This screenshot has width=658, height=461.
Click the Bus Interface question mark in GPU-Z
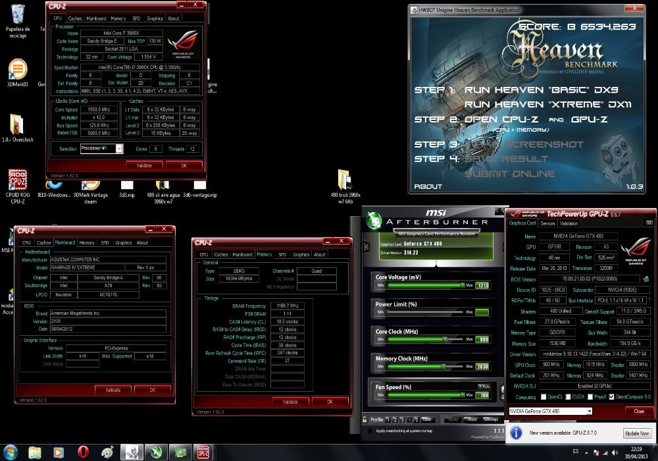[649, 300]
